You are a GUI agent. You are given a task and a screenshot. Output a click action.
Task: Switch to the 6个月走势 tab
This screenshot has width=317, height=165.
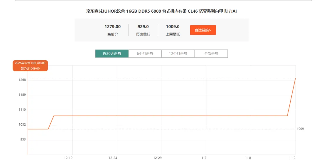pos(145,54)
